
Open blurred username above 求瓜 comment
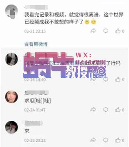37,93
